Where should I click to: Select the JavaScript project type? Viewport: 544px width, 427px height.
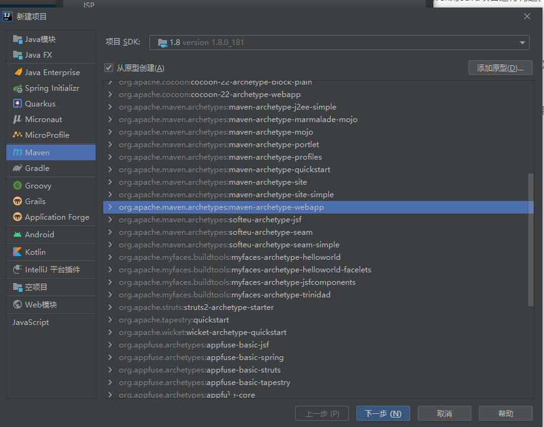point(51,322)
